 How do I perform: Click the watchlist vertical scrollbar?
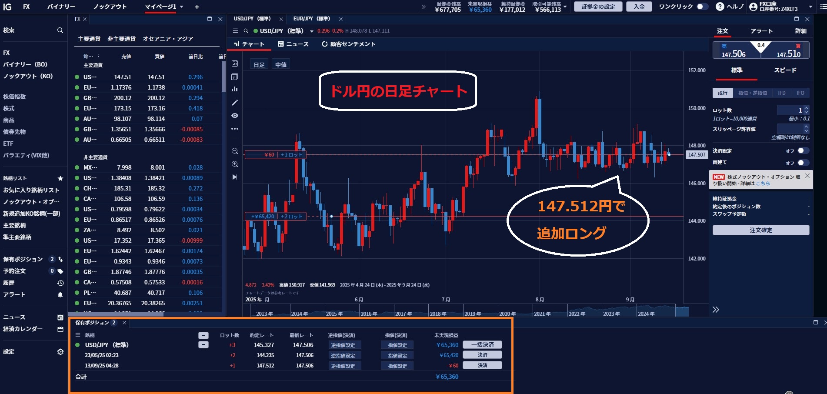224,77
